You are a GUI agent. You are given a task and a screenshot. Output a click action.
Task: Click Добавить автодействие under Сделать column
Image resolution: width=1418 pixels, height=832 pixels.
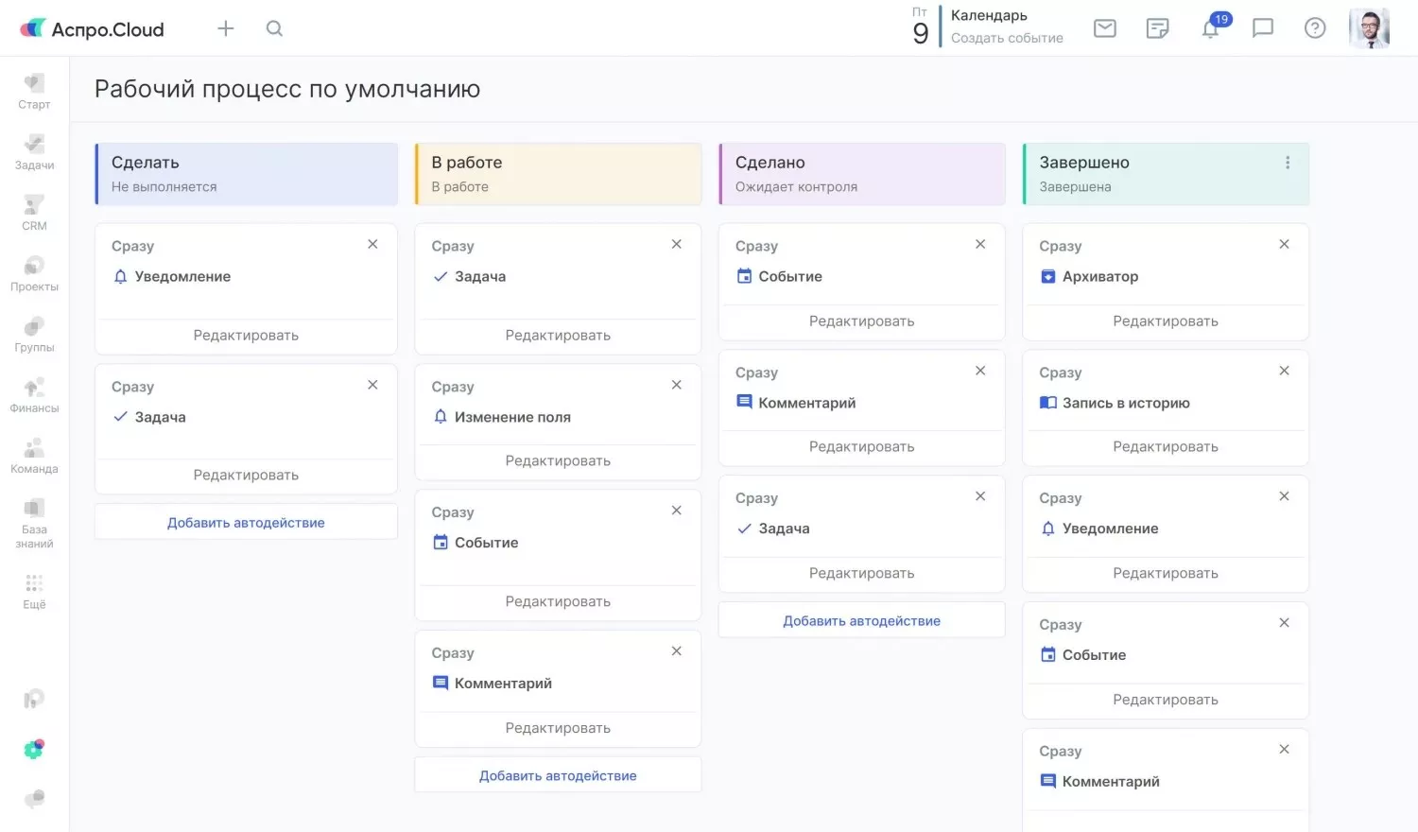tap(246, 523)
